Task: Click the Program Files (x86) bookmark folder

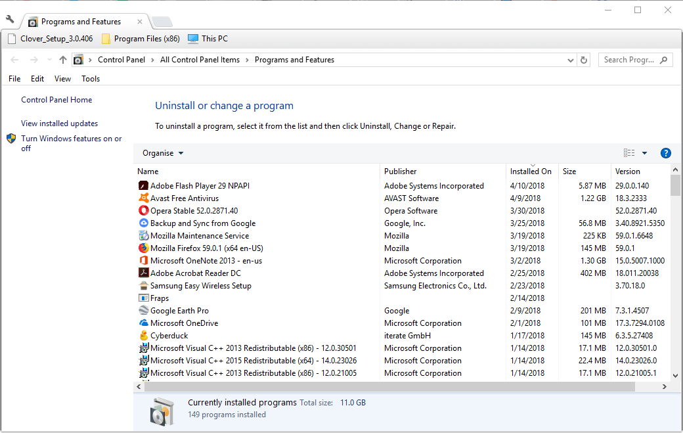Action: (x=141, y=39)
